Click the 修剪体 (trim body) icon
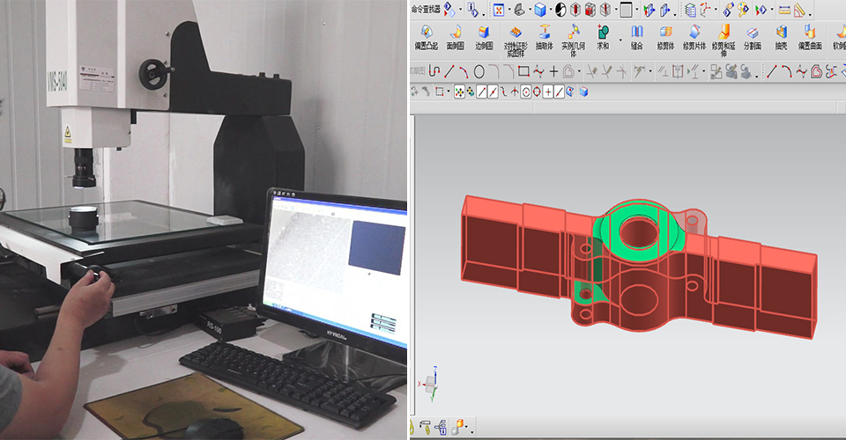The image size is (846, 440). [x=665, y=37]
